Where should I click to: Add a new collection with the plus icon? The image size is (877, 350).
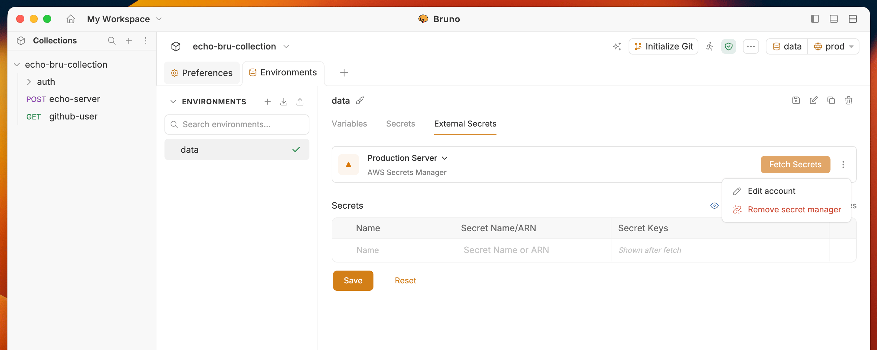coord(129,41)
